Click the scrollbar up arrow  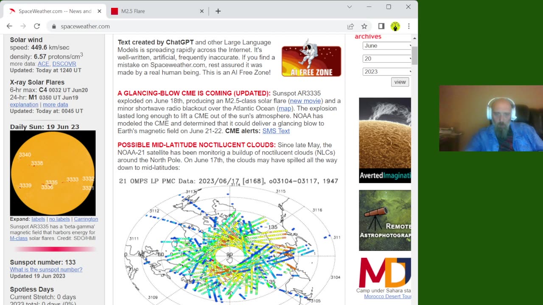click(414, 39)
